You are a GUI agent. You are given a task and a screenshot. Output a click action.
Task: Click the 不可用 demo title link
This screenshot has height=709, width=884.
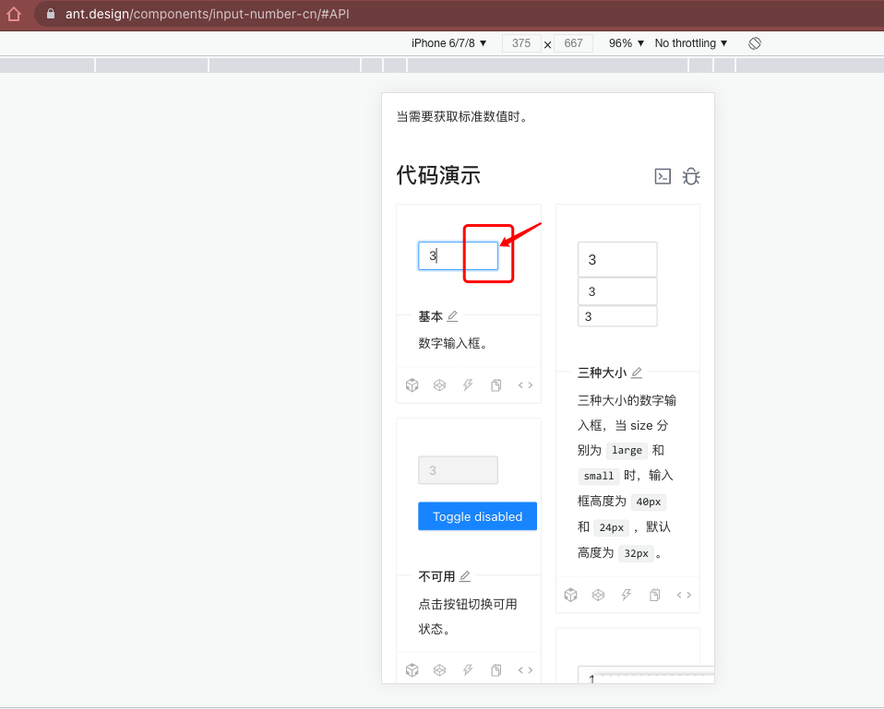click(x=436, y=576)
